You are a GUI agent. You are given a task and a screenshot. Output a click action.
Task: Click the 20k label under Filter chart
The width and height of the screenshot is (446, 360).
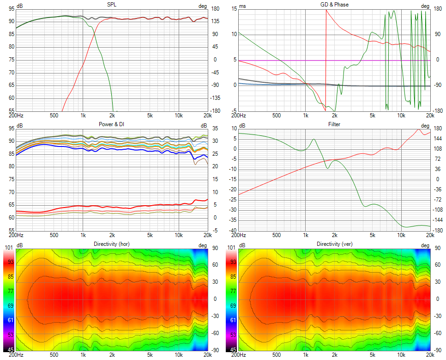pyautogui.click(x=430, y=235)
